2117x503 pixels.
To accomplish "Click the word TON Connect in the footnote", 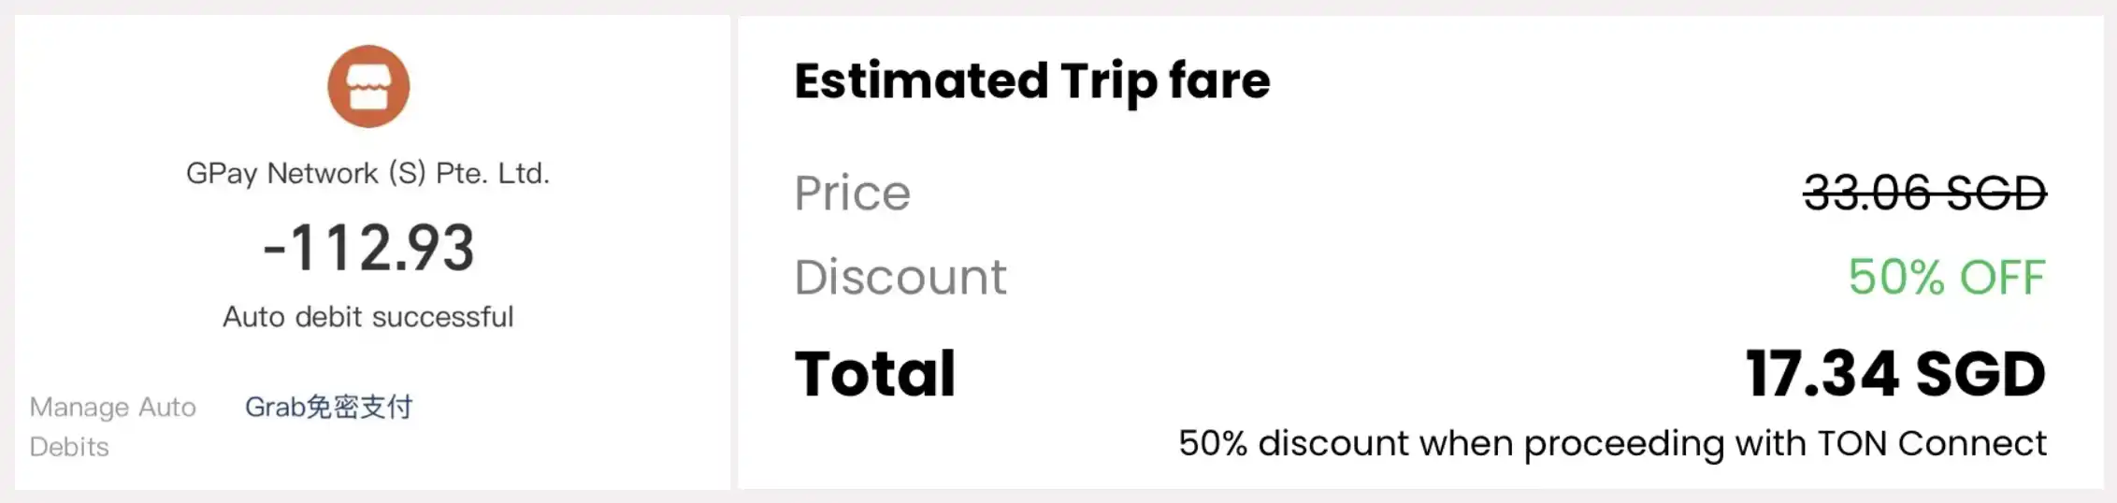I will [1931, 443].
